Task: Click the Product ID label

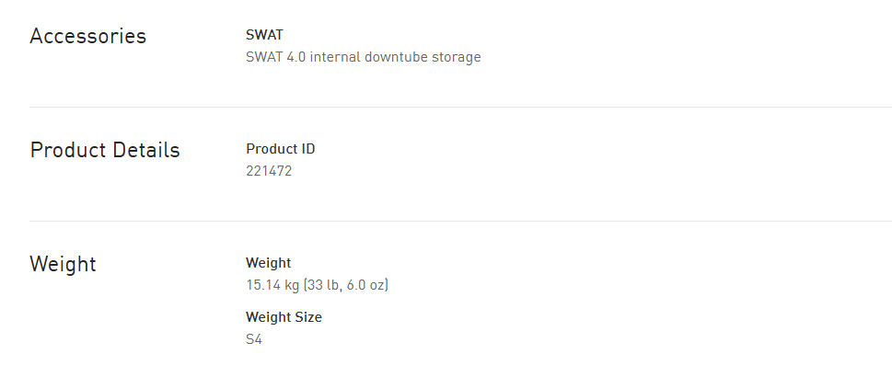Action: tap(280, 149)
